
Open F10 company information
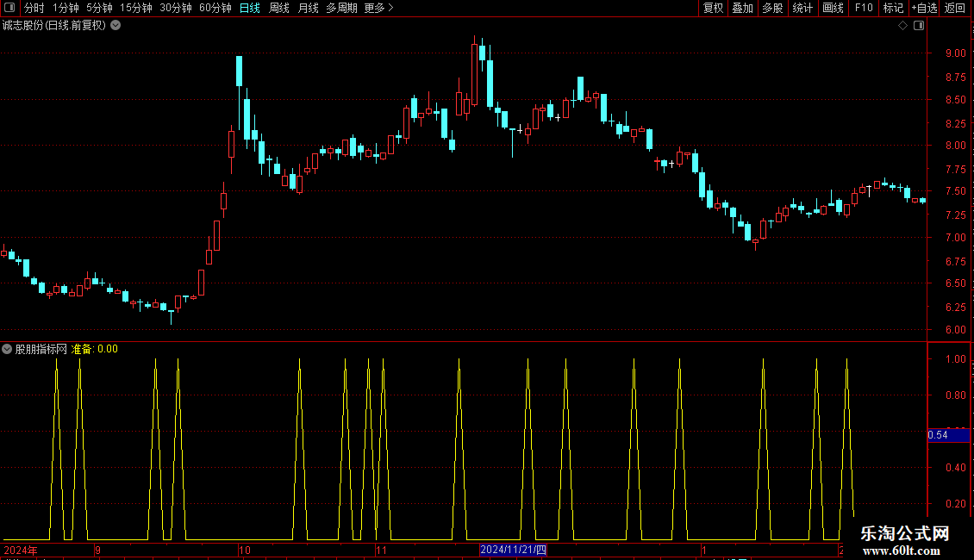pos(864,8)
